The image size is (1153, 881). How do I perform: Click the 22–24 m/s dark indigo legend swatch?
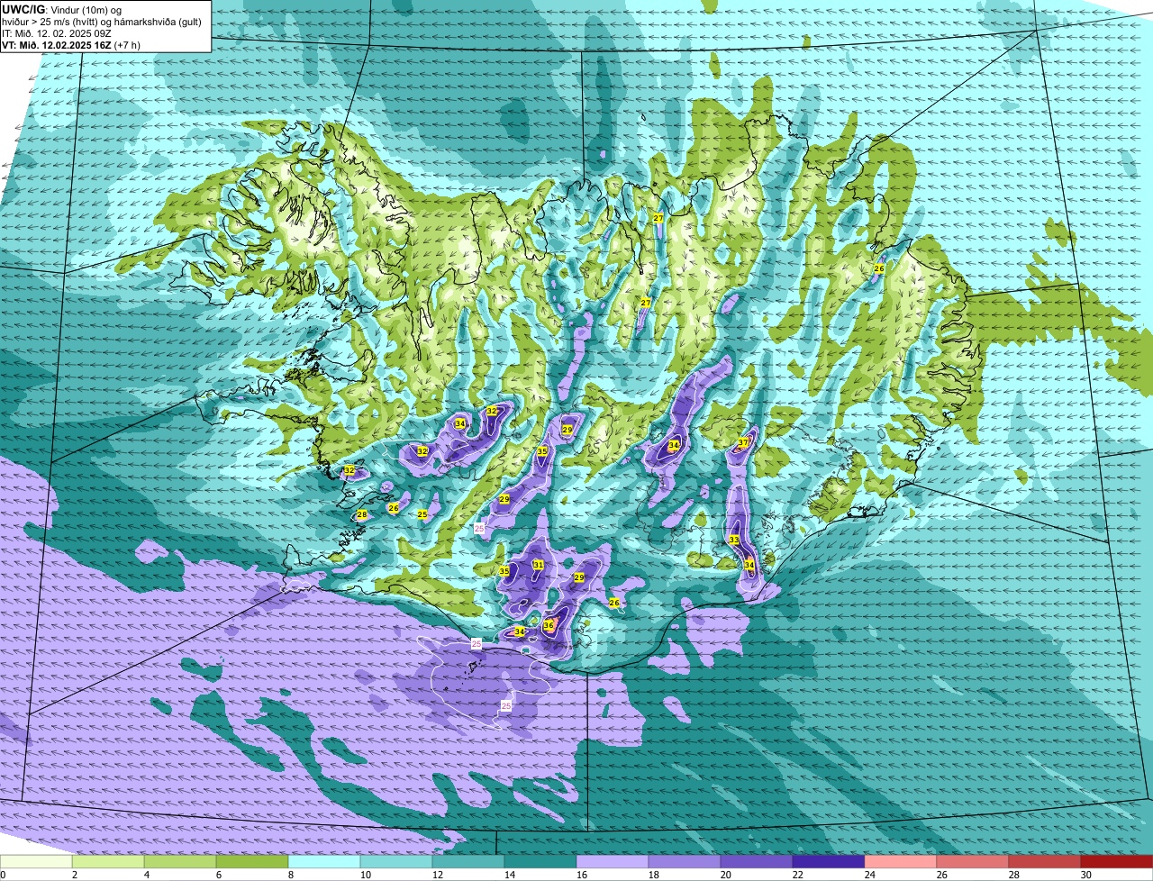click(829, 862)
